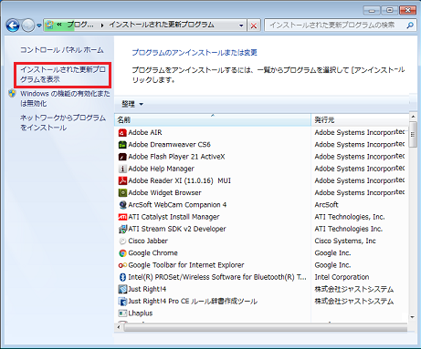The image size is (421, 349).
Task: Click ATI Technologies Inc. publisher for Stream SDK
Action: point(349,229)
